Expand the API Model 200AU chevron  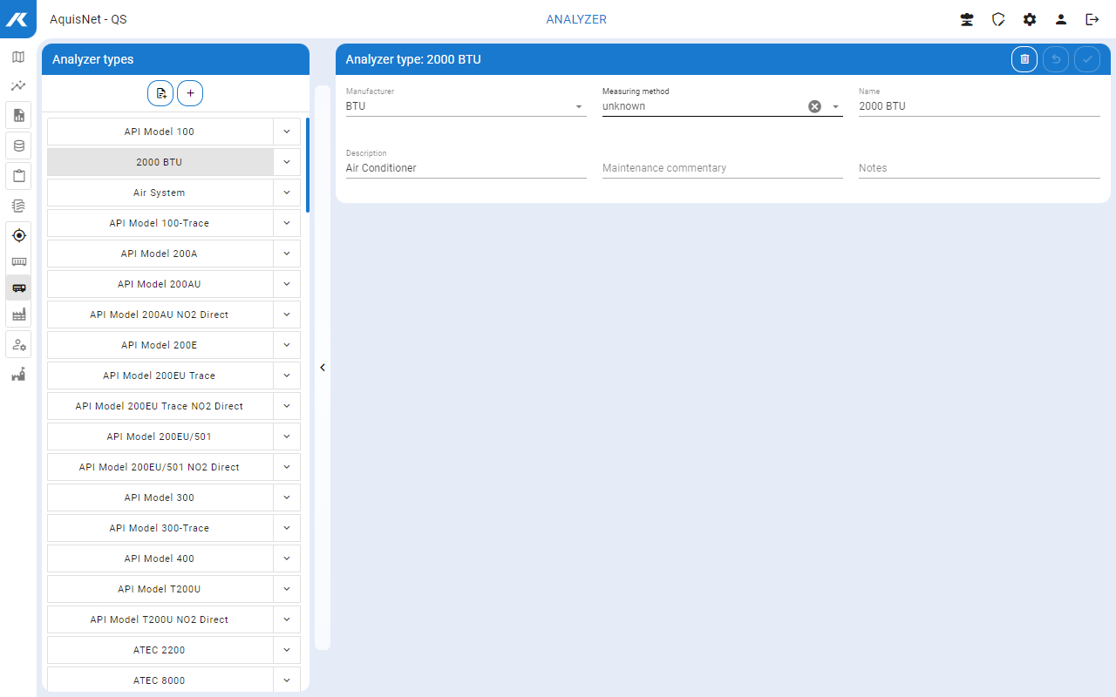(x=287, y=284)
